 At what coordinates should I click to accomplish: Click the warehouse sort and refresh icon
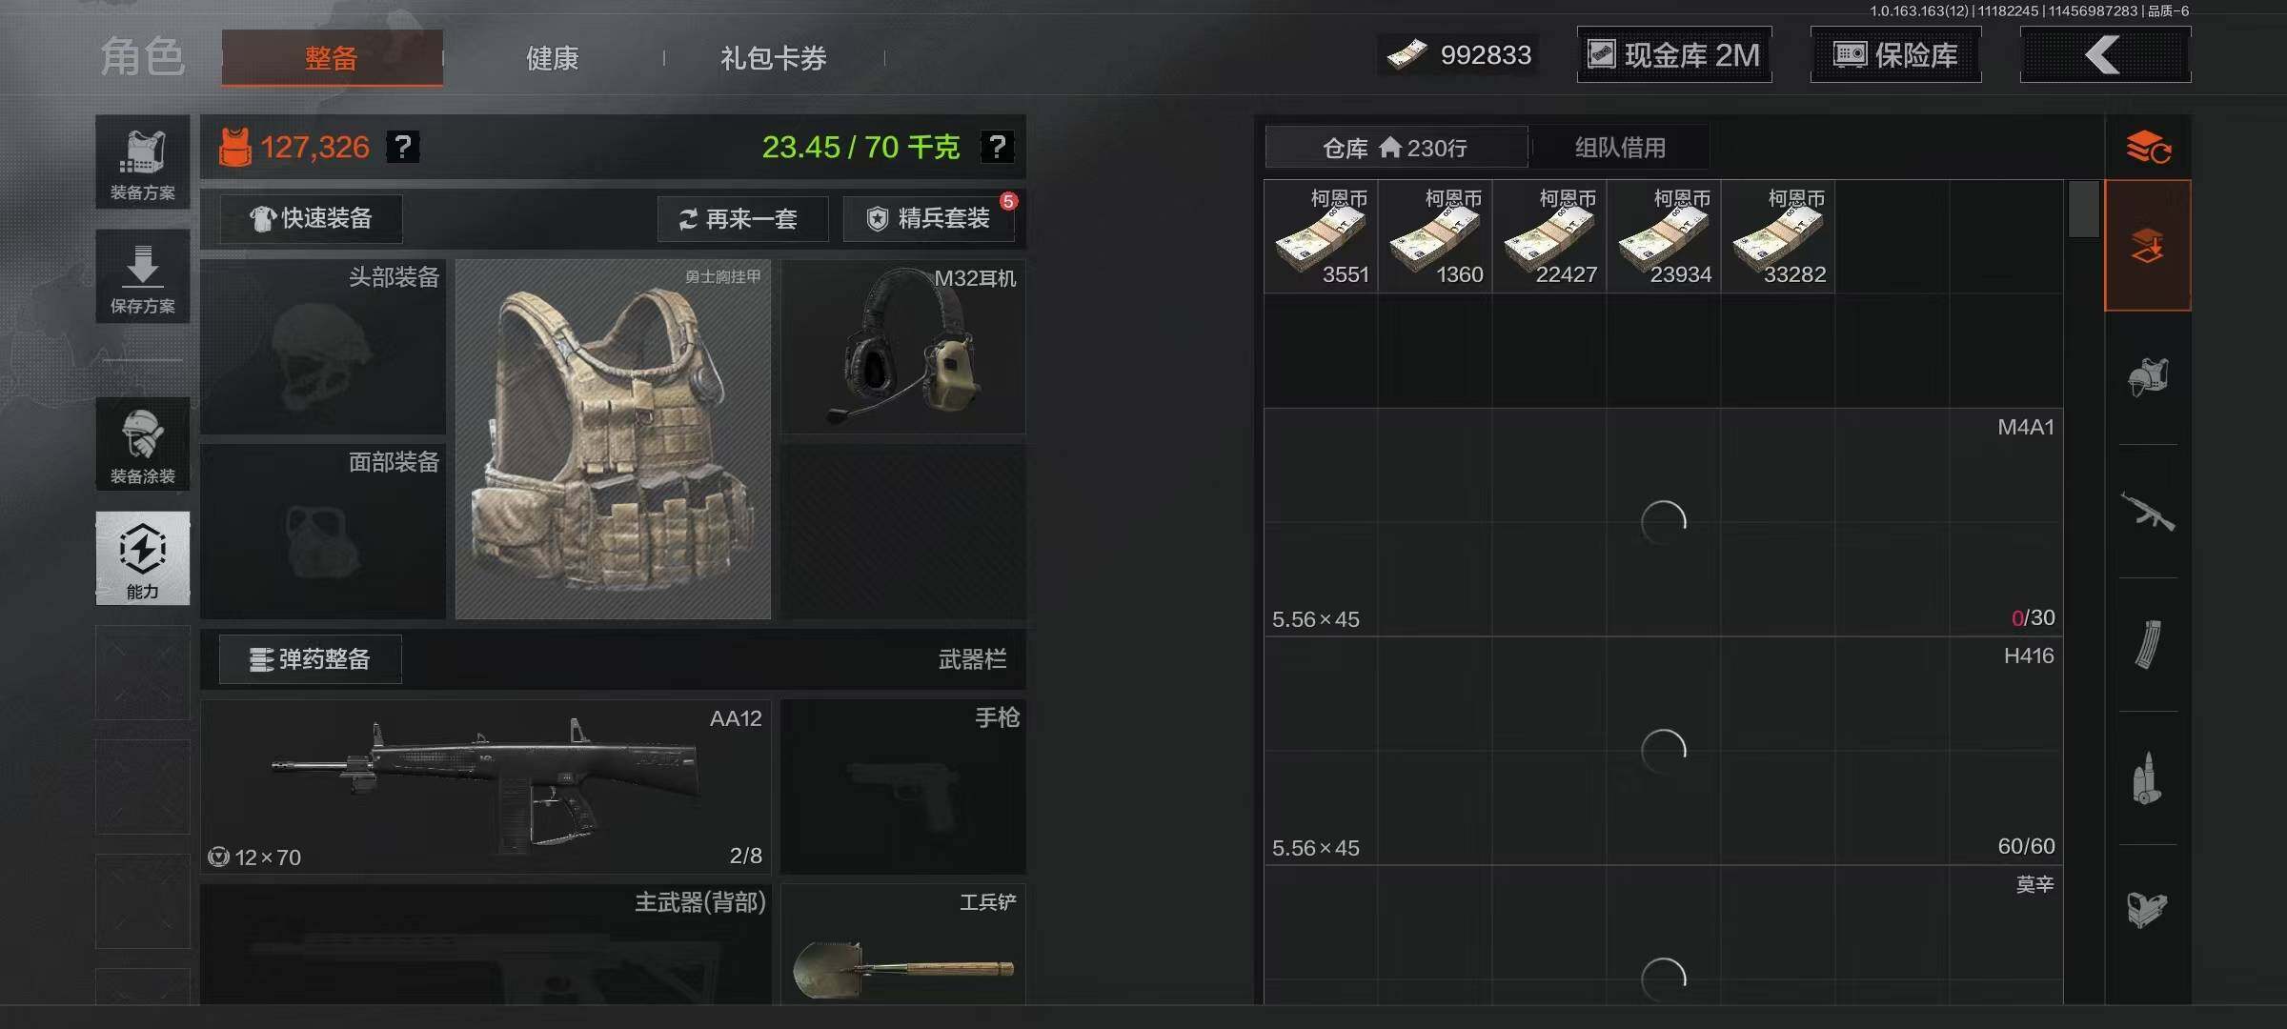(2148, 148)
